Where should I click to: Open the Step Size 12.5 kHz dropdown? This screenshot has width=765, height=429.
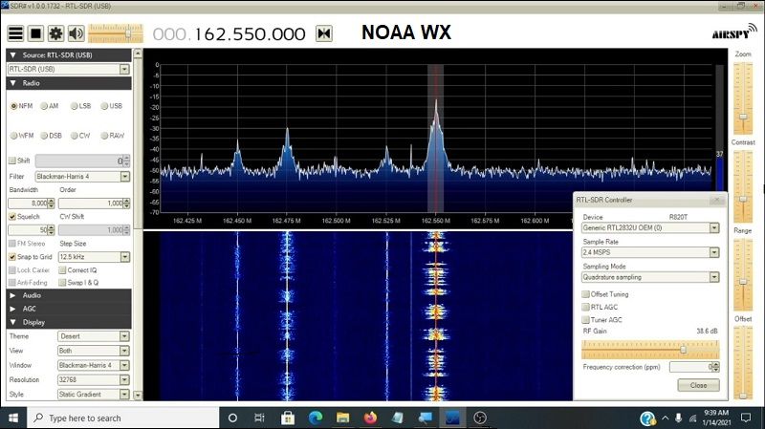click(125, 257)
